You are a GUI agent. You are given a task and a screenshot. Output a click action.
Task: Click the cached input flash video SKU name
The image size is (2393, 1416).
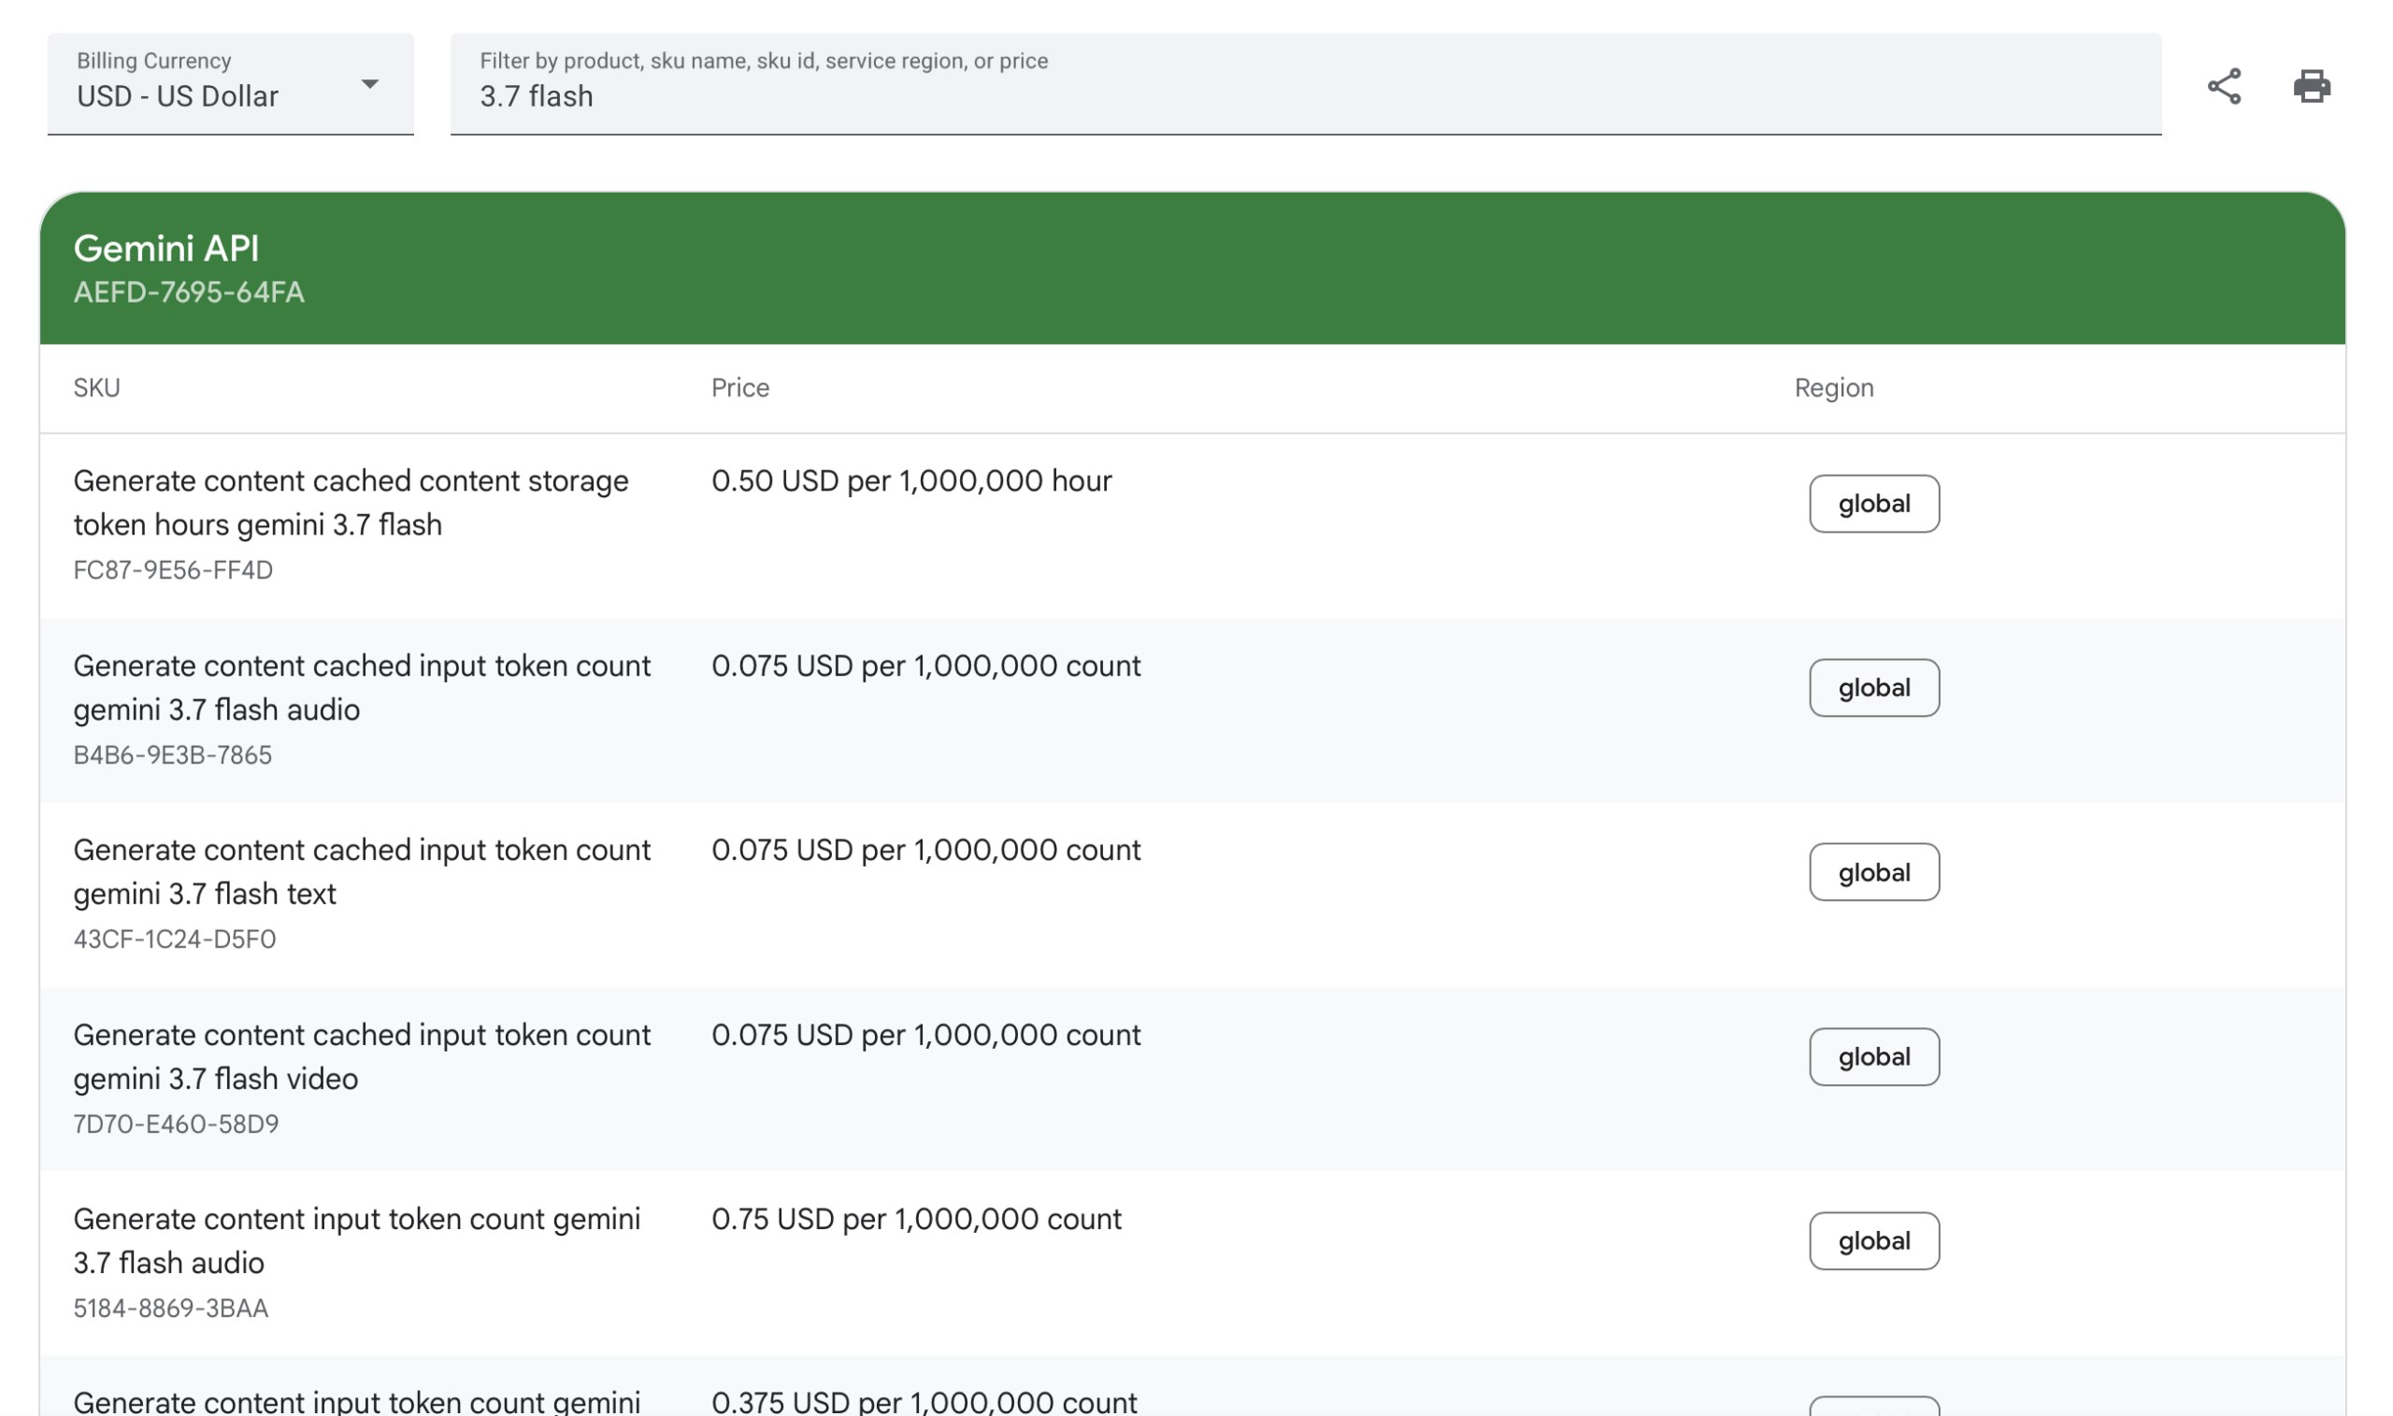(362, 1057)
